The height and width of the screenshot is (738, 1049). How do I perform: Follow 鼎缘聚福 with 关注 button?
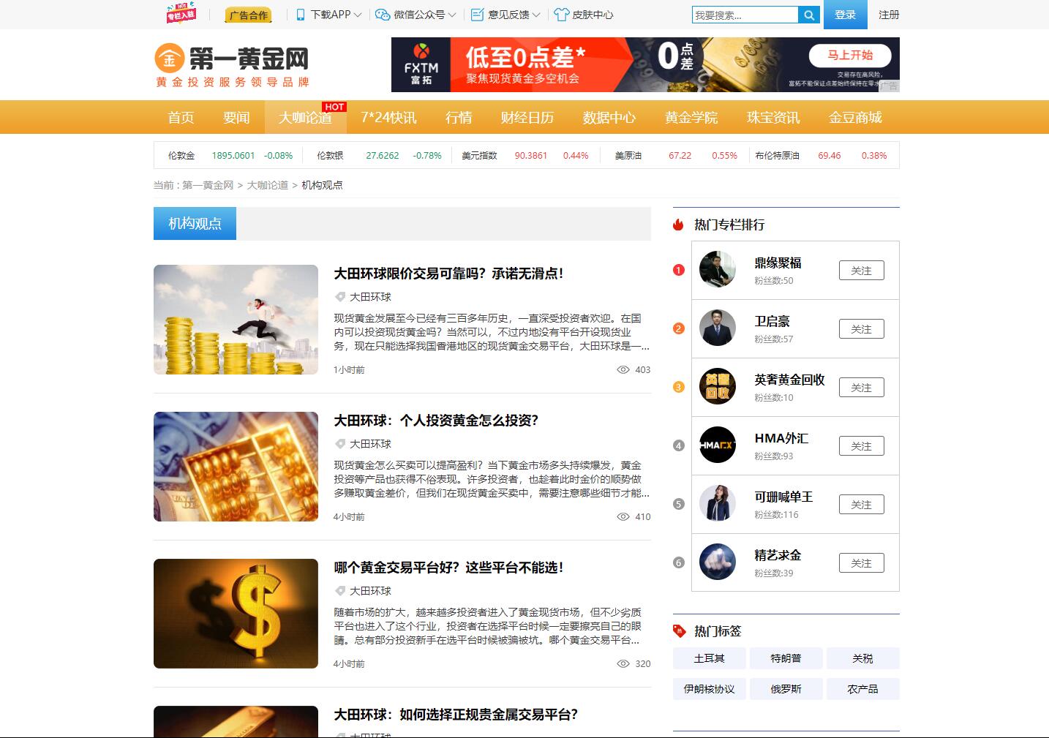click(x=861, y=271)
